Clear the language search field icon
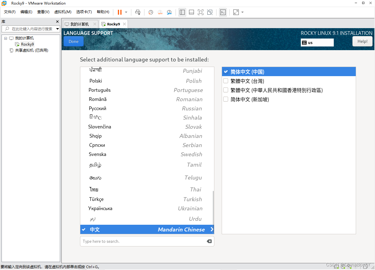The height and width of the screenshot is (270, 375). coord(209,241)
